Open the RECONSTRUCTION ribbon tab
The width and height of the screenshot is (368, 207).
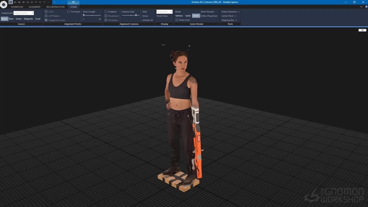[55, 7]
